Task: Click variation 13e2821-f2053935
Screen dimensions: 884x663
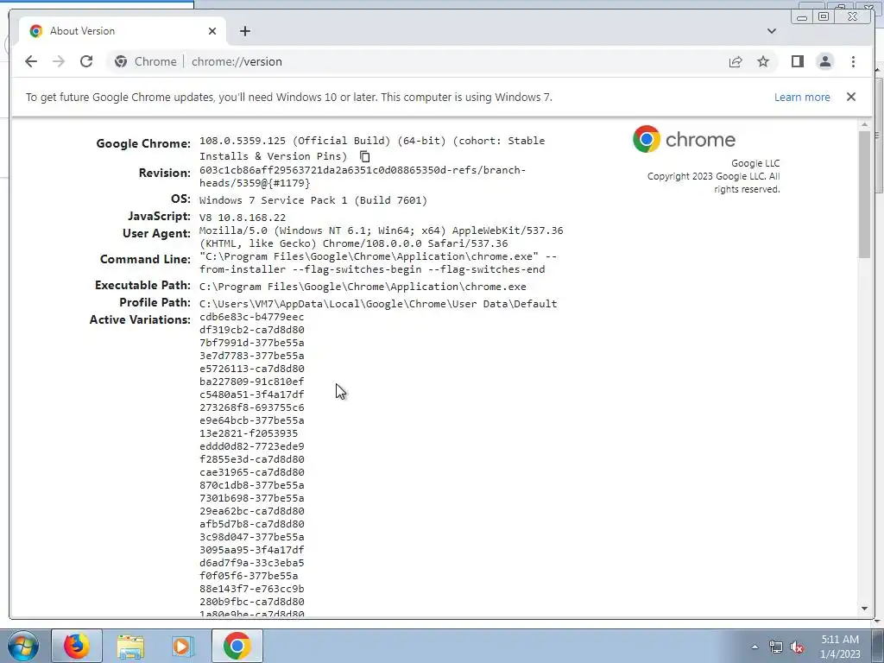Action: point(249,433)
